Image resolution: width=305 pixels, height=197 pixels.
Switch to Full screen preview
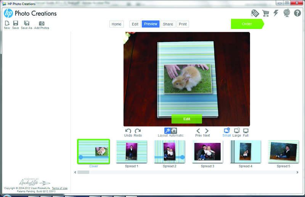click(246, 130)
